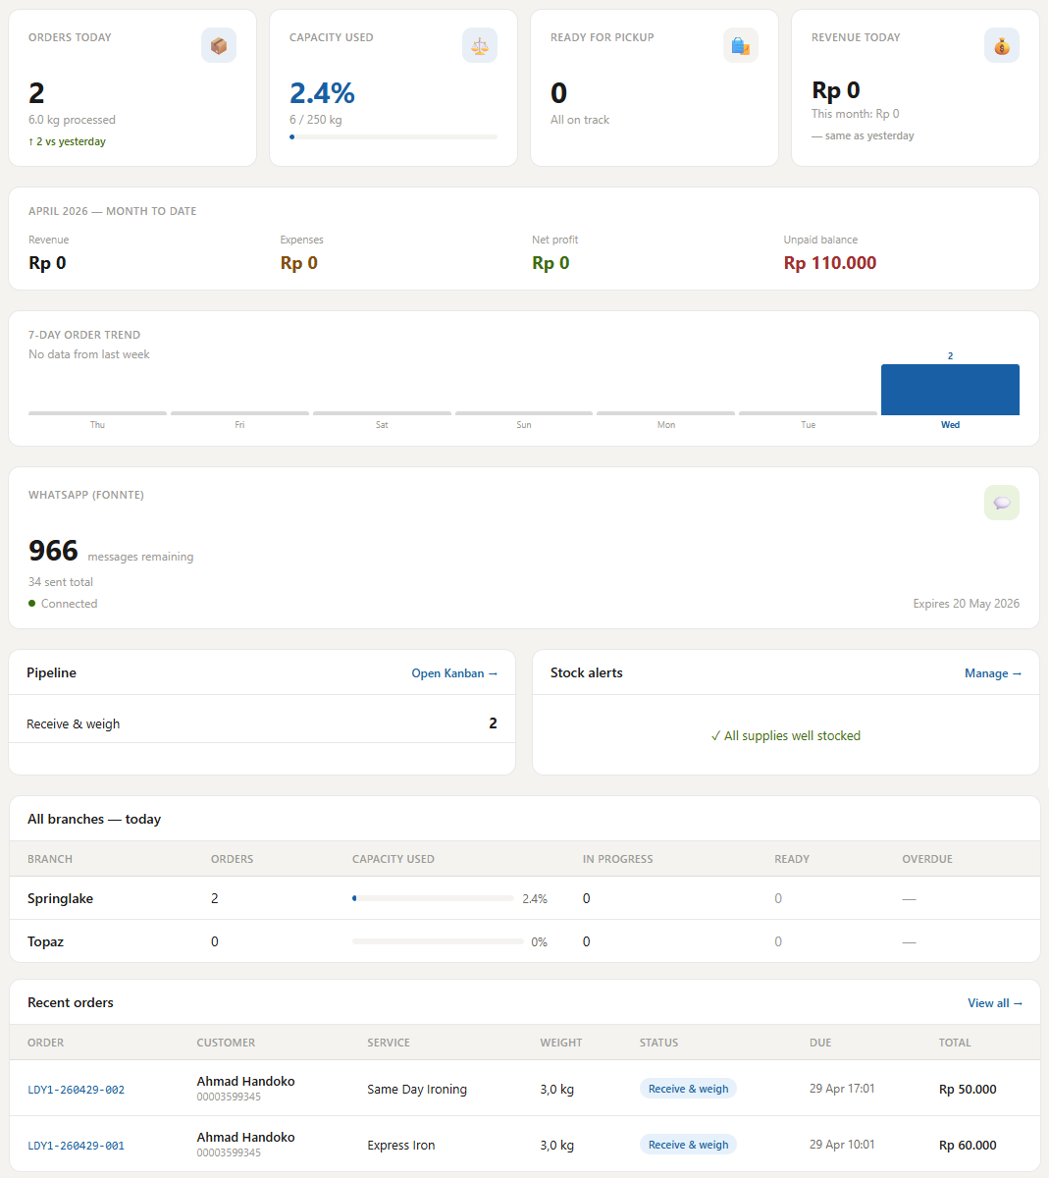The image size is (1049, 1178).
Task: Click Net profit Rp 0 value
Action: [x=551, y=263]
